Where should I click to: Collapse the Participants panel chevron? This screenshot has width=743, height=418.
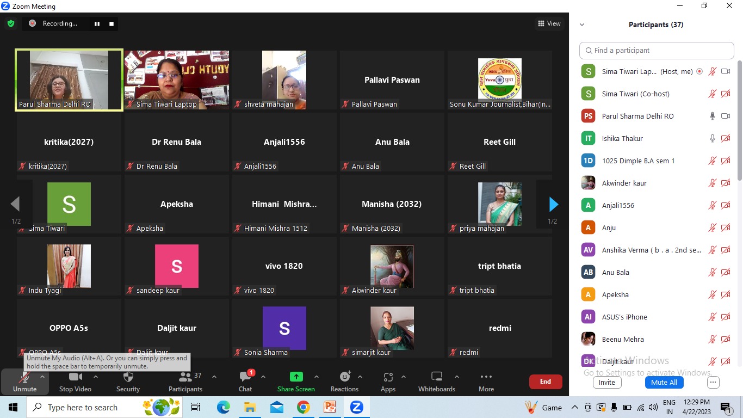pyautogui.click(x=582, y=24)
